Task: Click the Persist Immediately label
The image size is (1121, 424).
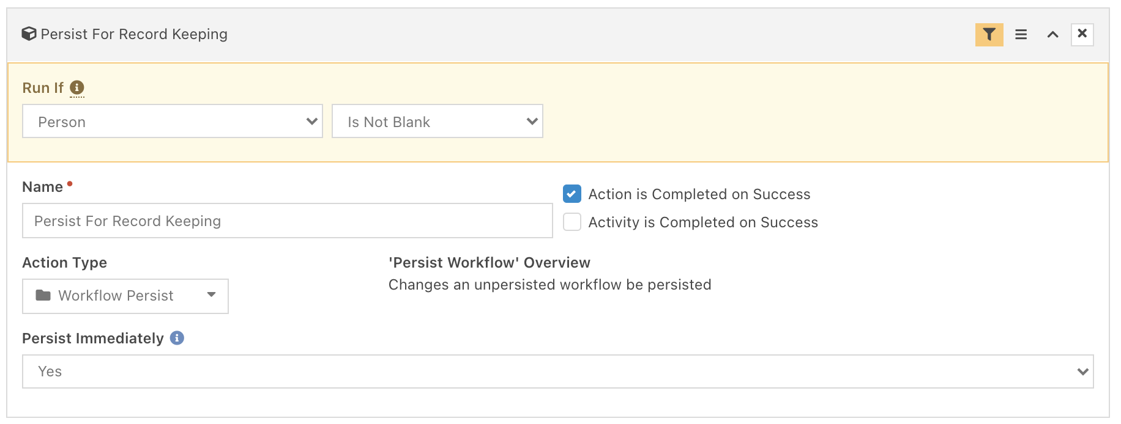Action: (x=93, y=338)
